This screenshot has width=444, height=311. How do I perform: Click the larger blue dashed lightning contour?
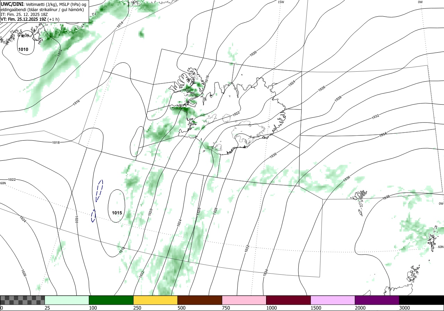pos(99,190)
